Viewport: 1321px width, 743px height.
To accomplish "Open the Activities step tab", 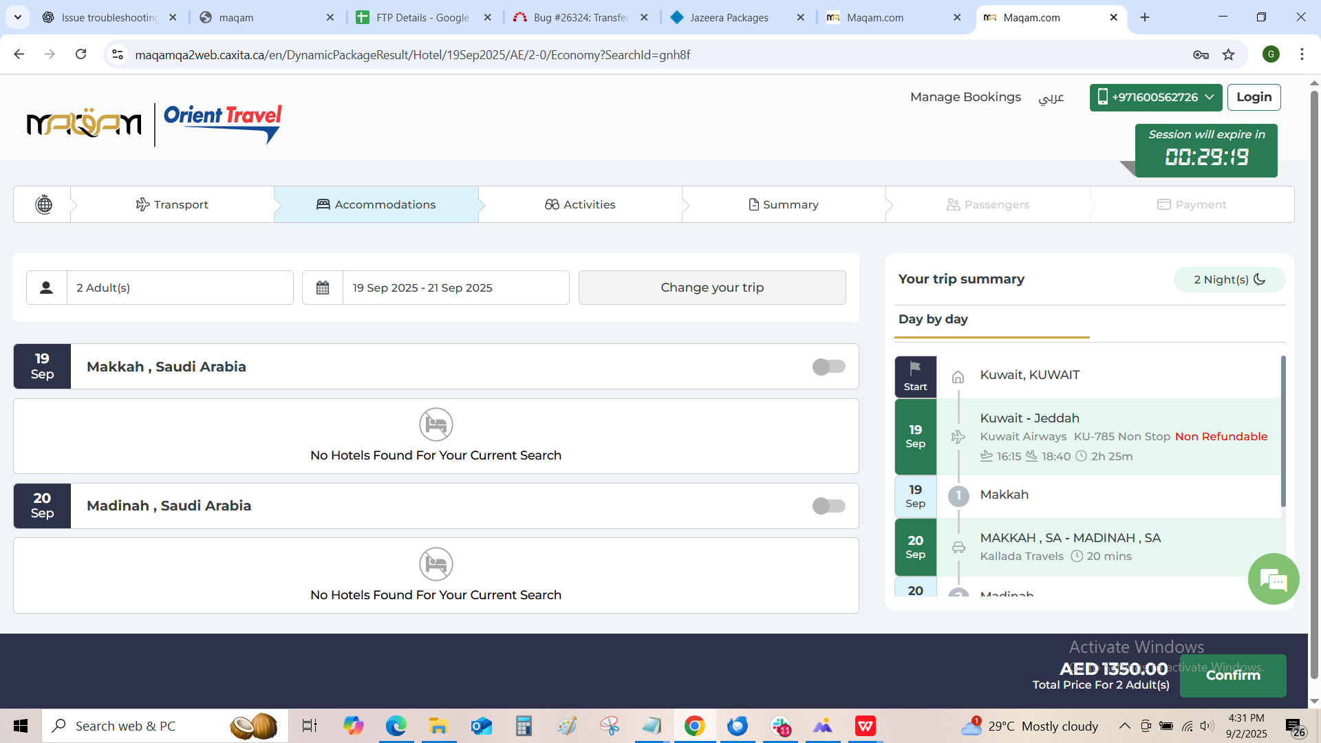I will tap(580, 204).
